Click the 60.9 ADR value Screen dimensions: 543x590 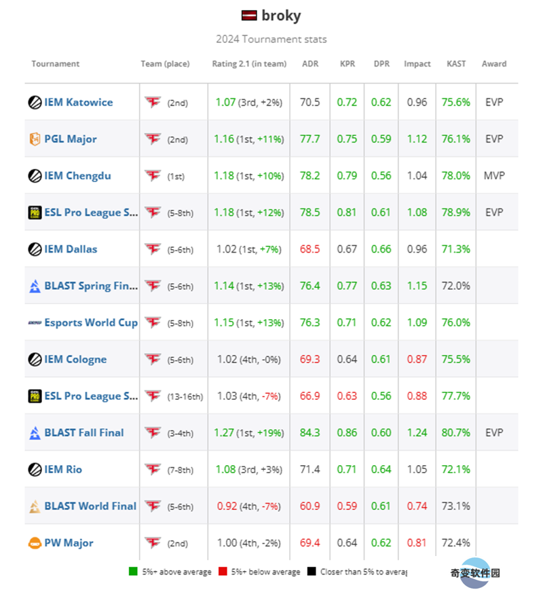tap(310, 506)
